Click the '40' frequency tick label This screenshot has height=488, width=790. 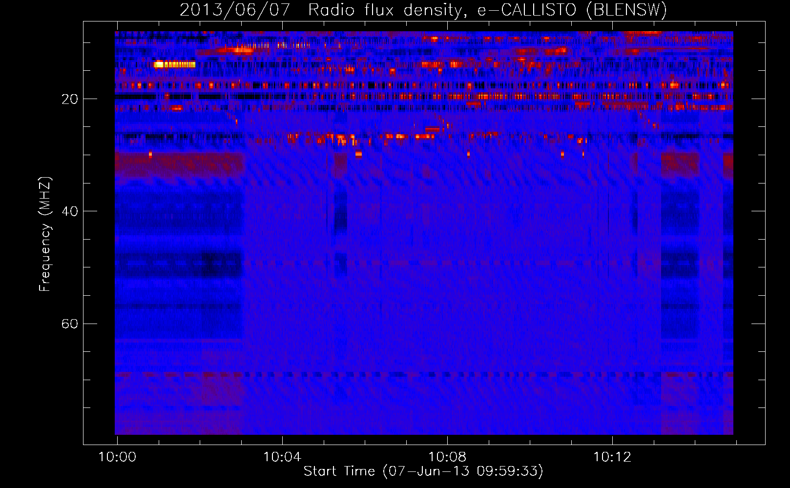click(70, 211)
